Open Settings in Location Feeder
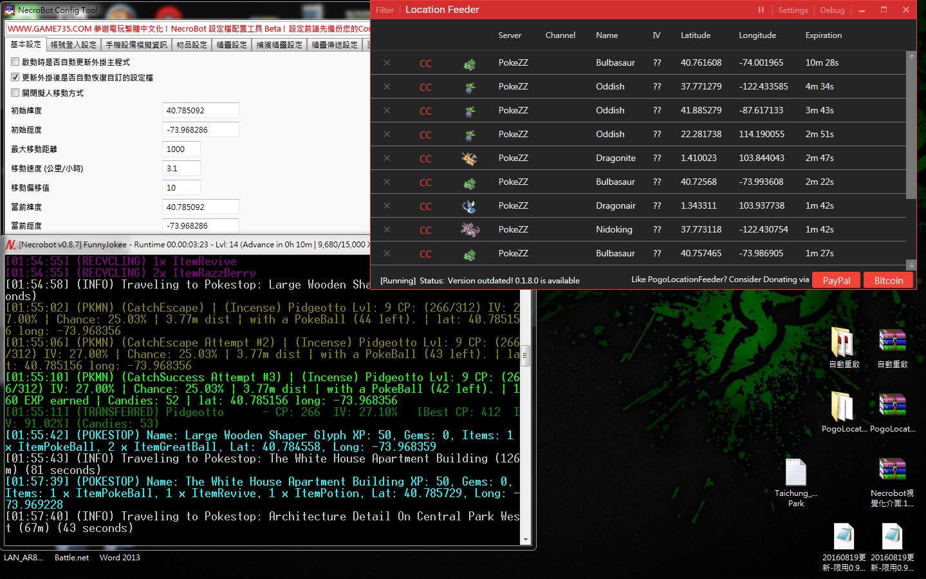926x579 pixels. pos(793,10)
